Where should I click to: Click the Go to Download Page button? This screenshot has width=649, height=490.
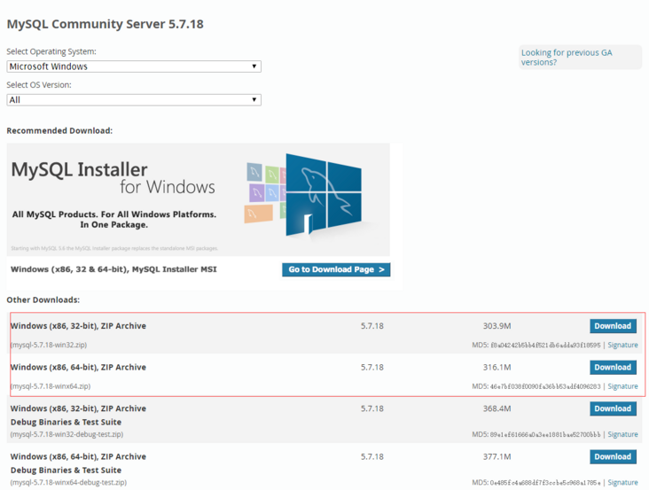click(336, 269)
